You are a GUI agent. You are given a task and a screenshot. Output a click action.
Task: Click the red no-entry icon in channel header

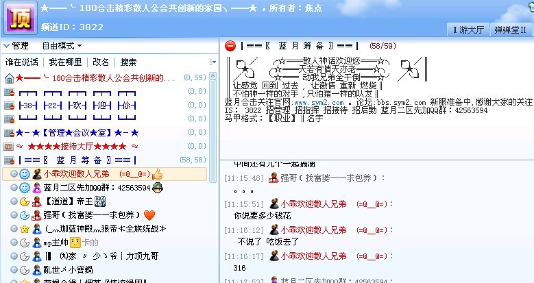(230, 47)
